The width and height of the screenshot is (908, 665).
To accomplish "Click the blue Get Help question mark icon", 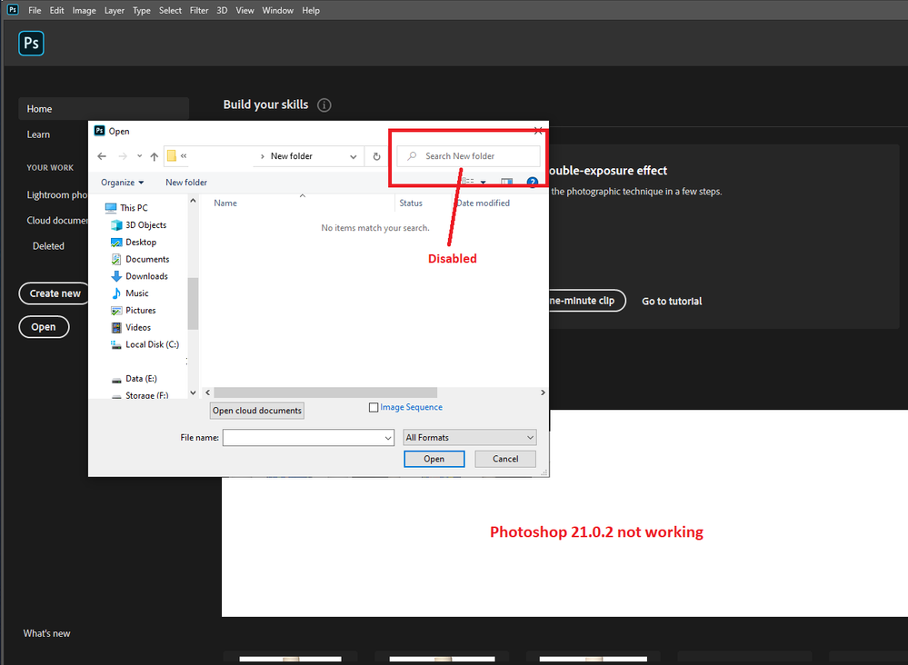I will tap(532, 181).
